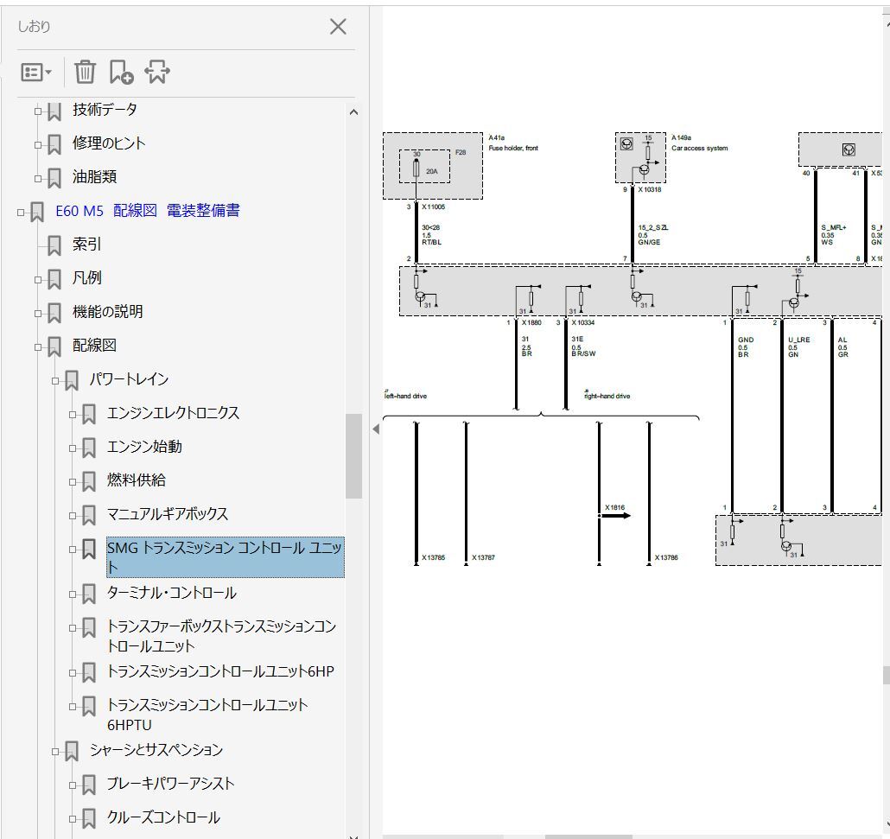This screenshot has height=839, width=890.
Task: Click the bookmark panel scrollbar thumb
Action: [353, 456]
